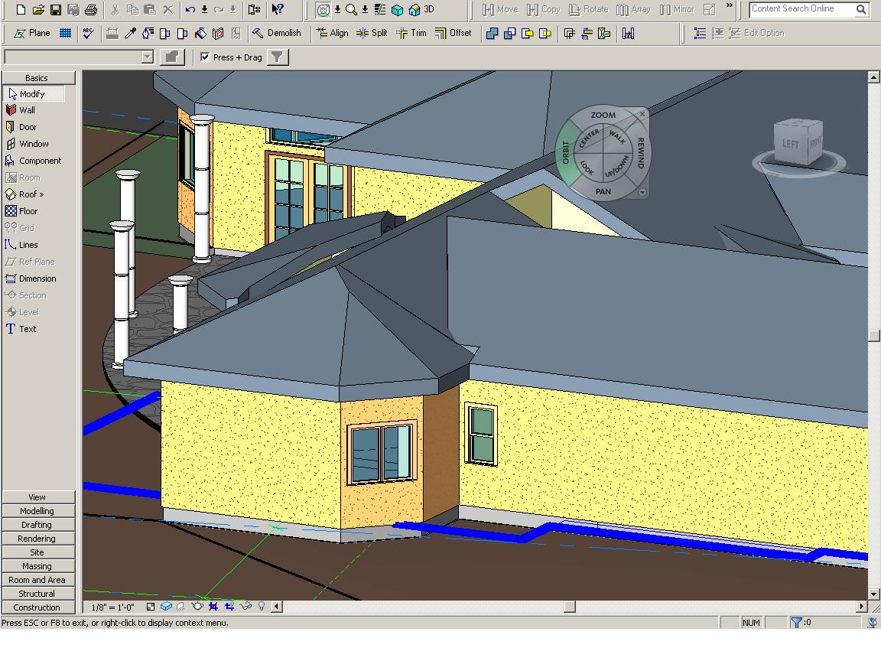The width and height of the screenshot is (881, 661).
Task: Undo the last action
Action: tap(190, 9)
